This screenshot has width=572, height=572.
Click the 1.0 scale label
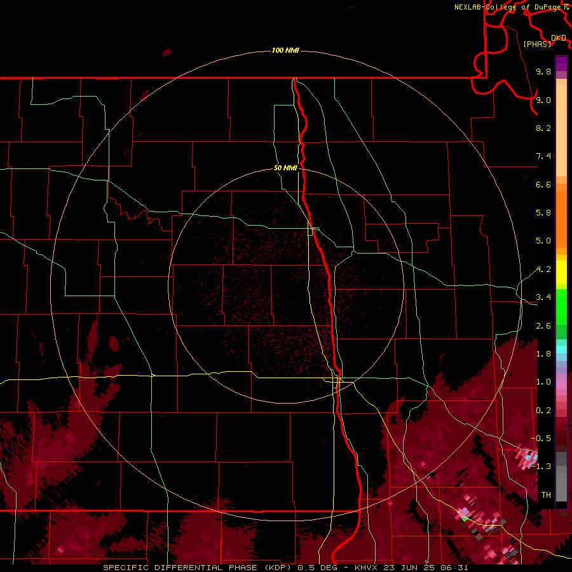pyautogui.click(x=543, y=382)
